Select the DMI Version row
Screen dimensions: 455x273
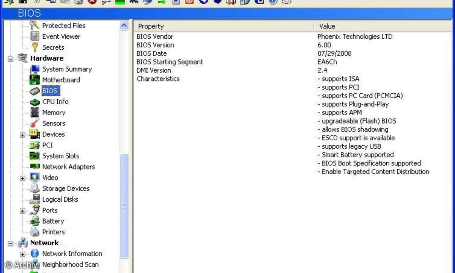point(293,70)
